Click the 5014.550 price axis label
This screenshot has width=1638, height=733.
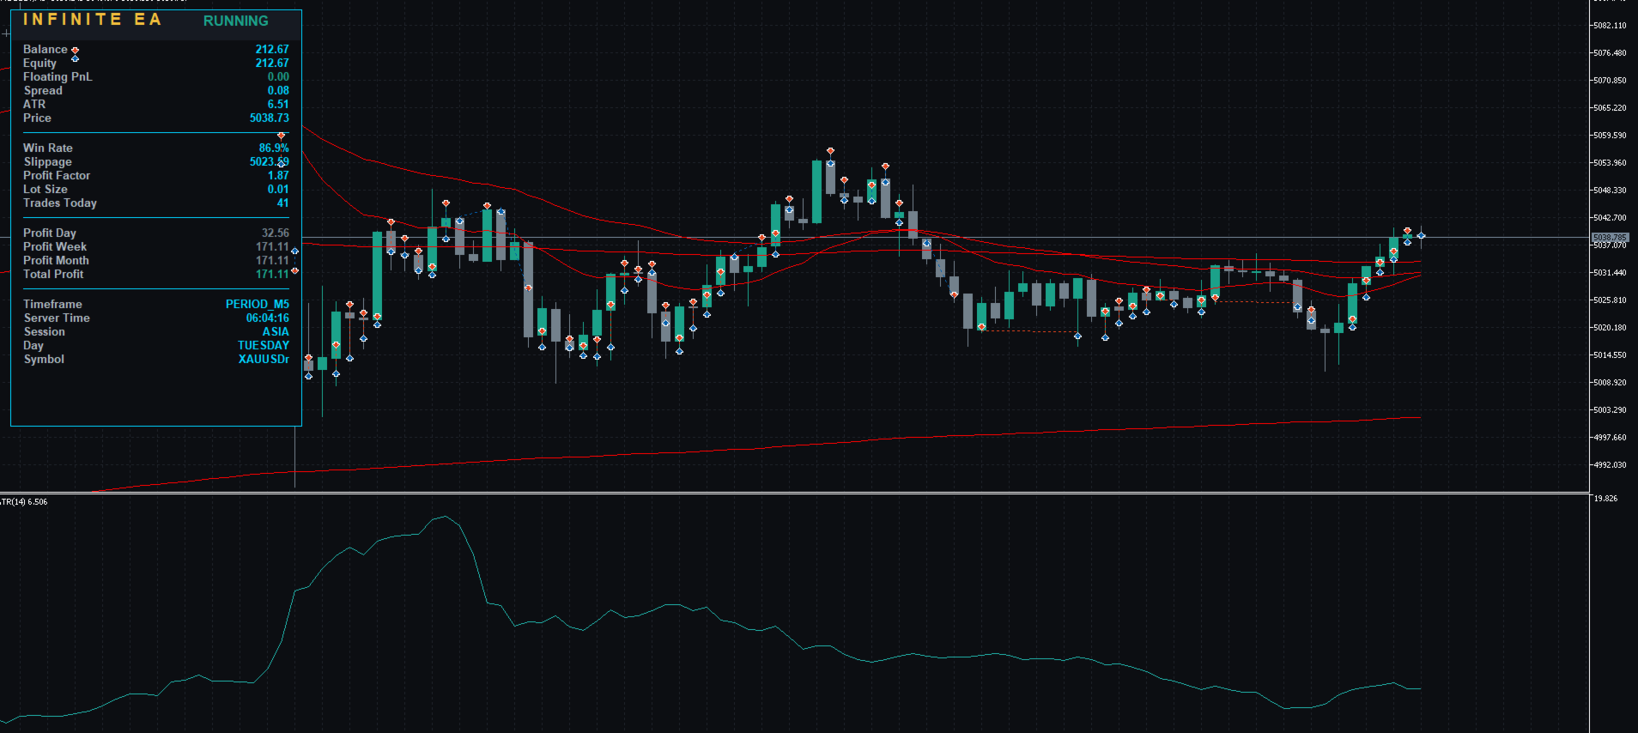click(x=1610, y=355)
